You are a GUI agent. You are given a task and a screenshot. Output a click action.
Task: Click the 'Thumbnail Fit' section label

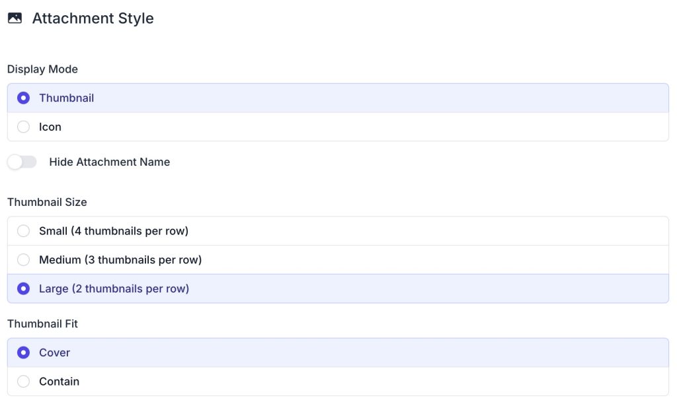tap(42, 324)
